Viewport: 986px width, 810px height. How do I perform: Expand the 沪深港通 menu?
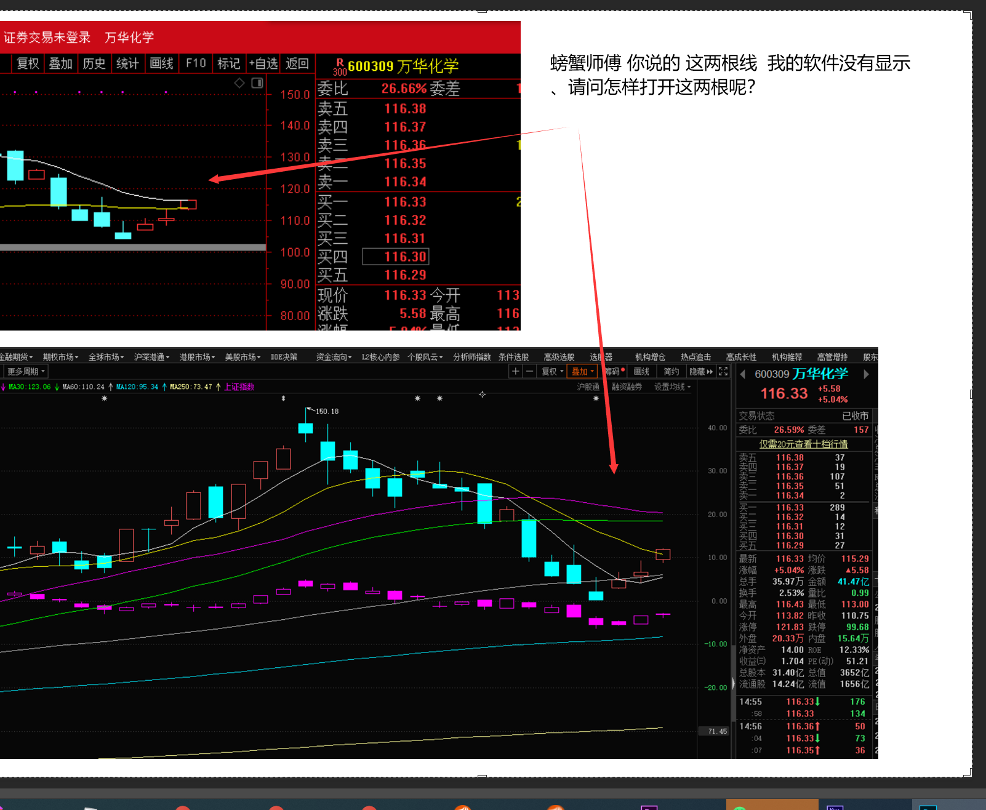tap(151, 357)
